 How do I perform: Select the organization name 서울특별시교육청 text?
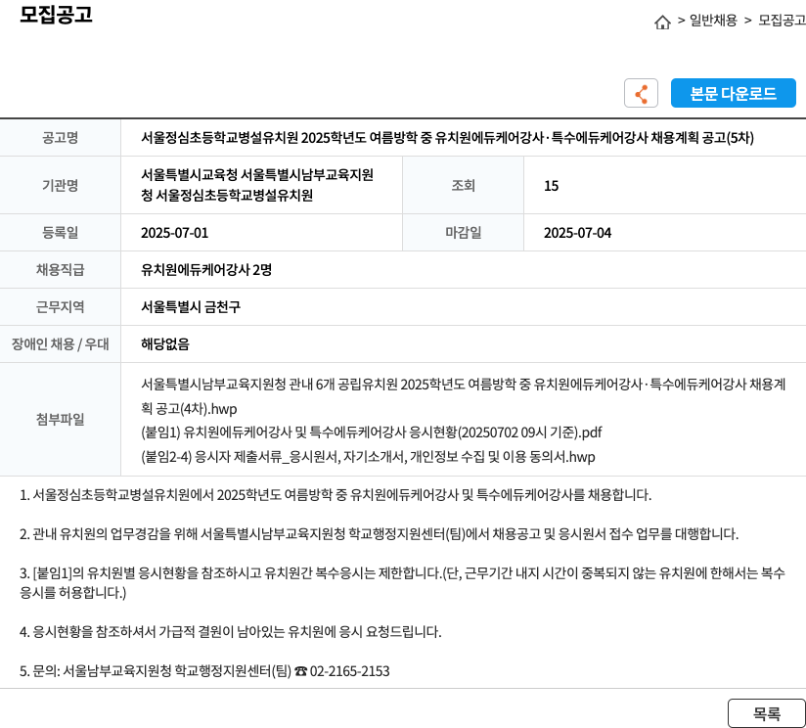pos(257,185)
